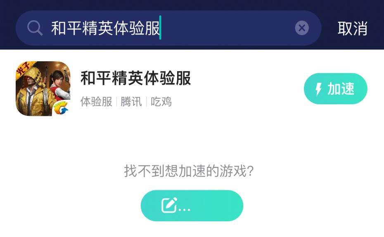Focus the search field containing 和平精英体验服
Screen dimensions: 384x237
168,28
